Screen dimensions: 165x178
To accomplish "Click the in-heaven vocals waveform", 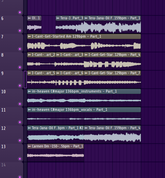I will pyautogui.click(x=84, y=119).
